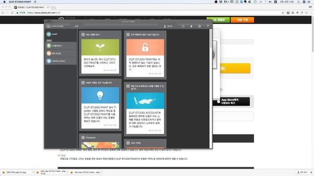Image resolution: width=314 pixels, height=176 pixels.
Task: Click gray square icon on brush card header
Action: click(128, 86)
